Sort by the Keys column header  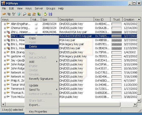16,20
